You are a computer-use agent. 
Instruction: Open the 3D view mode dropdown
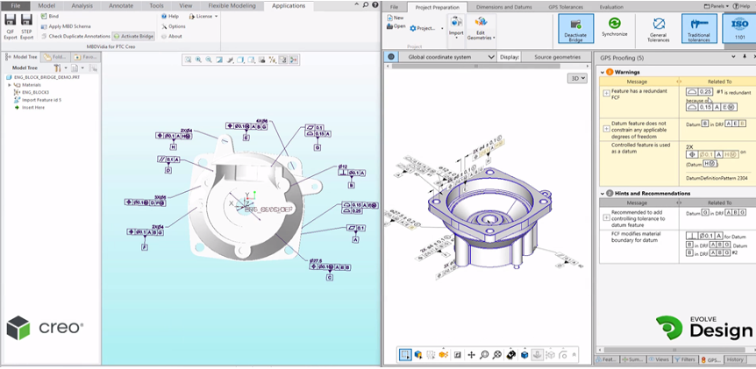tap(577, 78)
